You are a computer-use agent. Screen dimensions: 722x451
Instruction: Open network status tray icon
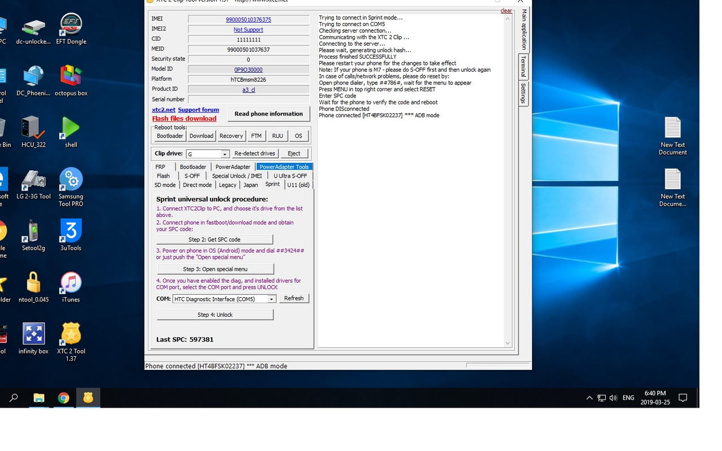click(x=601, y=398)
